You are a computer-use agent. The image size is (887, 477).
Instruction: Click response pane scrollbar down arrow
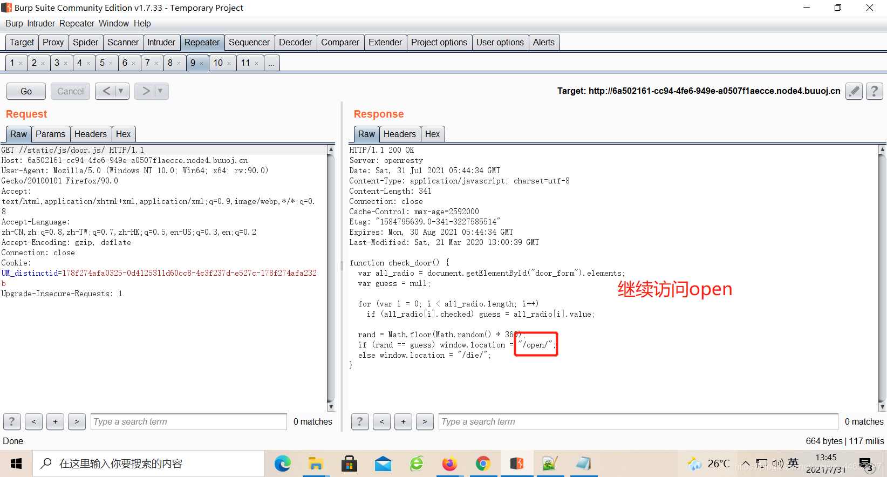coord(882,407)
